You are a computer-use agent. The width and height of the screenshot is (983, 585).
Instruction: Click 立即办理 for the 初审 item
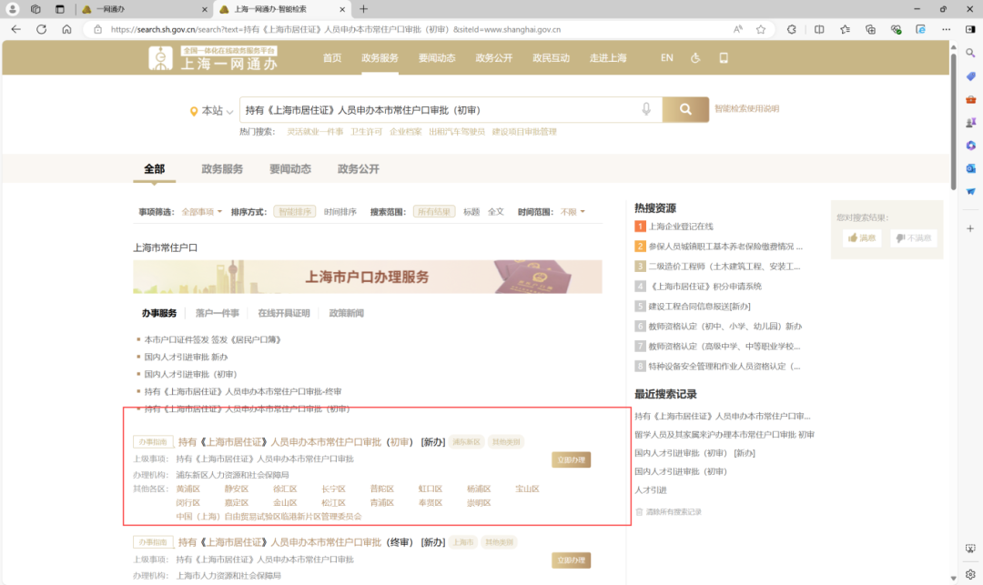571,459
